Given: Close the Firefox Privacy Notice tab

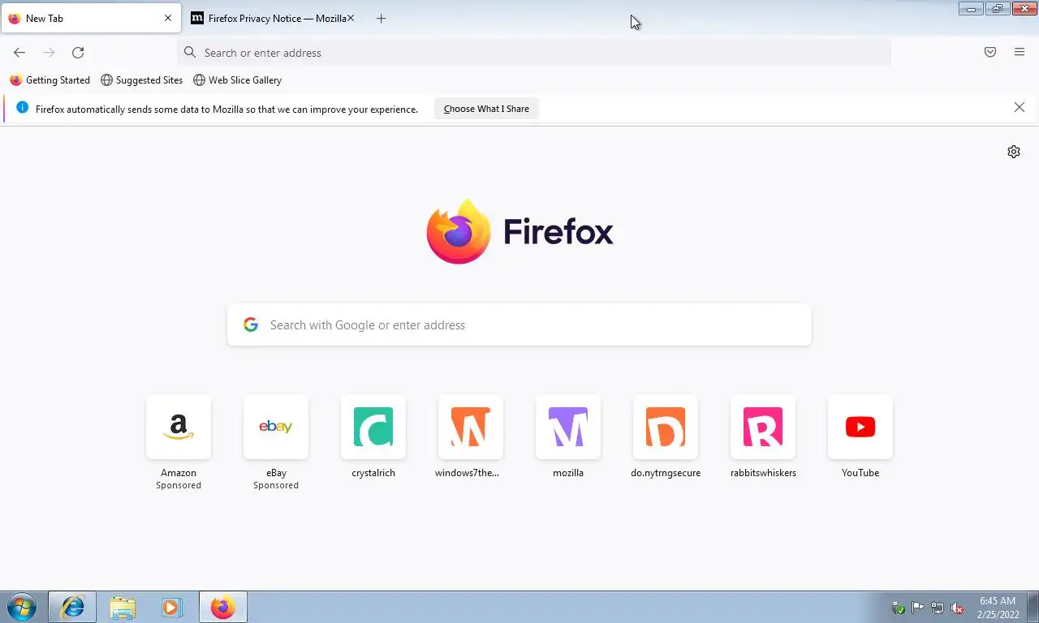Looking at the screenshot, I should [x=351, y=18].
